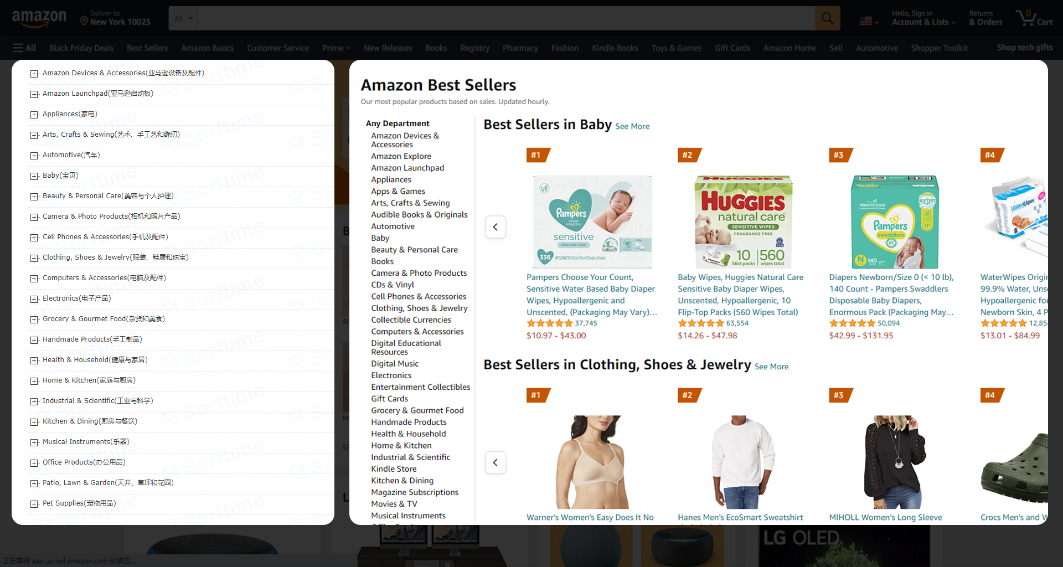Expand Beauty & Personal Care node

[x=34, y=197]
